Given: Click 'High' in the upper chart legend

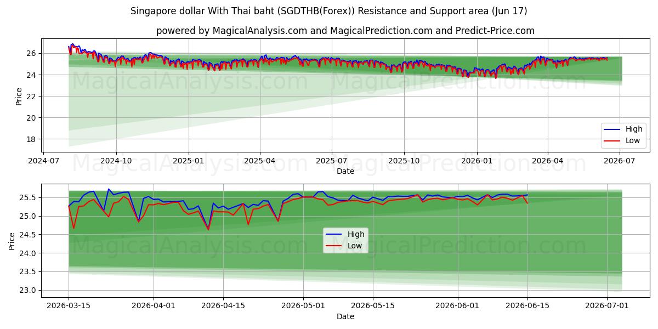Looking at the screenshot, I should click(x=633, y=129).
